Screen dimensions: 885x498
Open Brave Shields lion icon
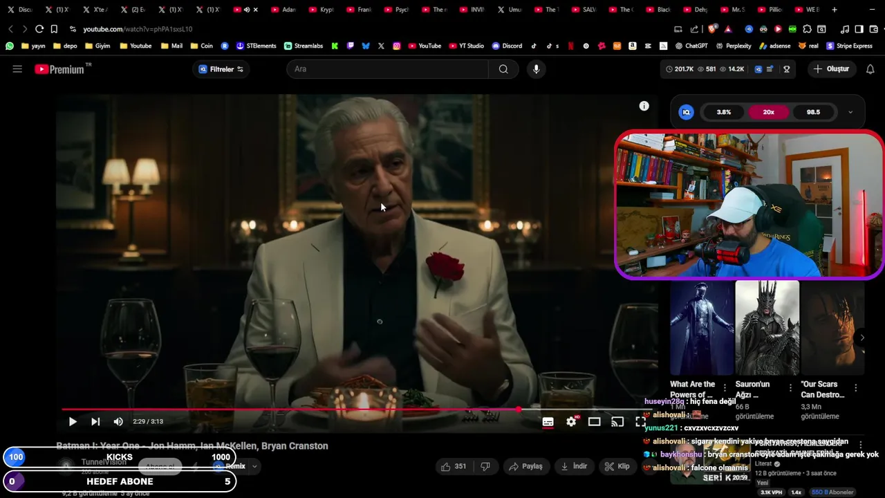[713, 29]
